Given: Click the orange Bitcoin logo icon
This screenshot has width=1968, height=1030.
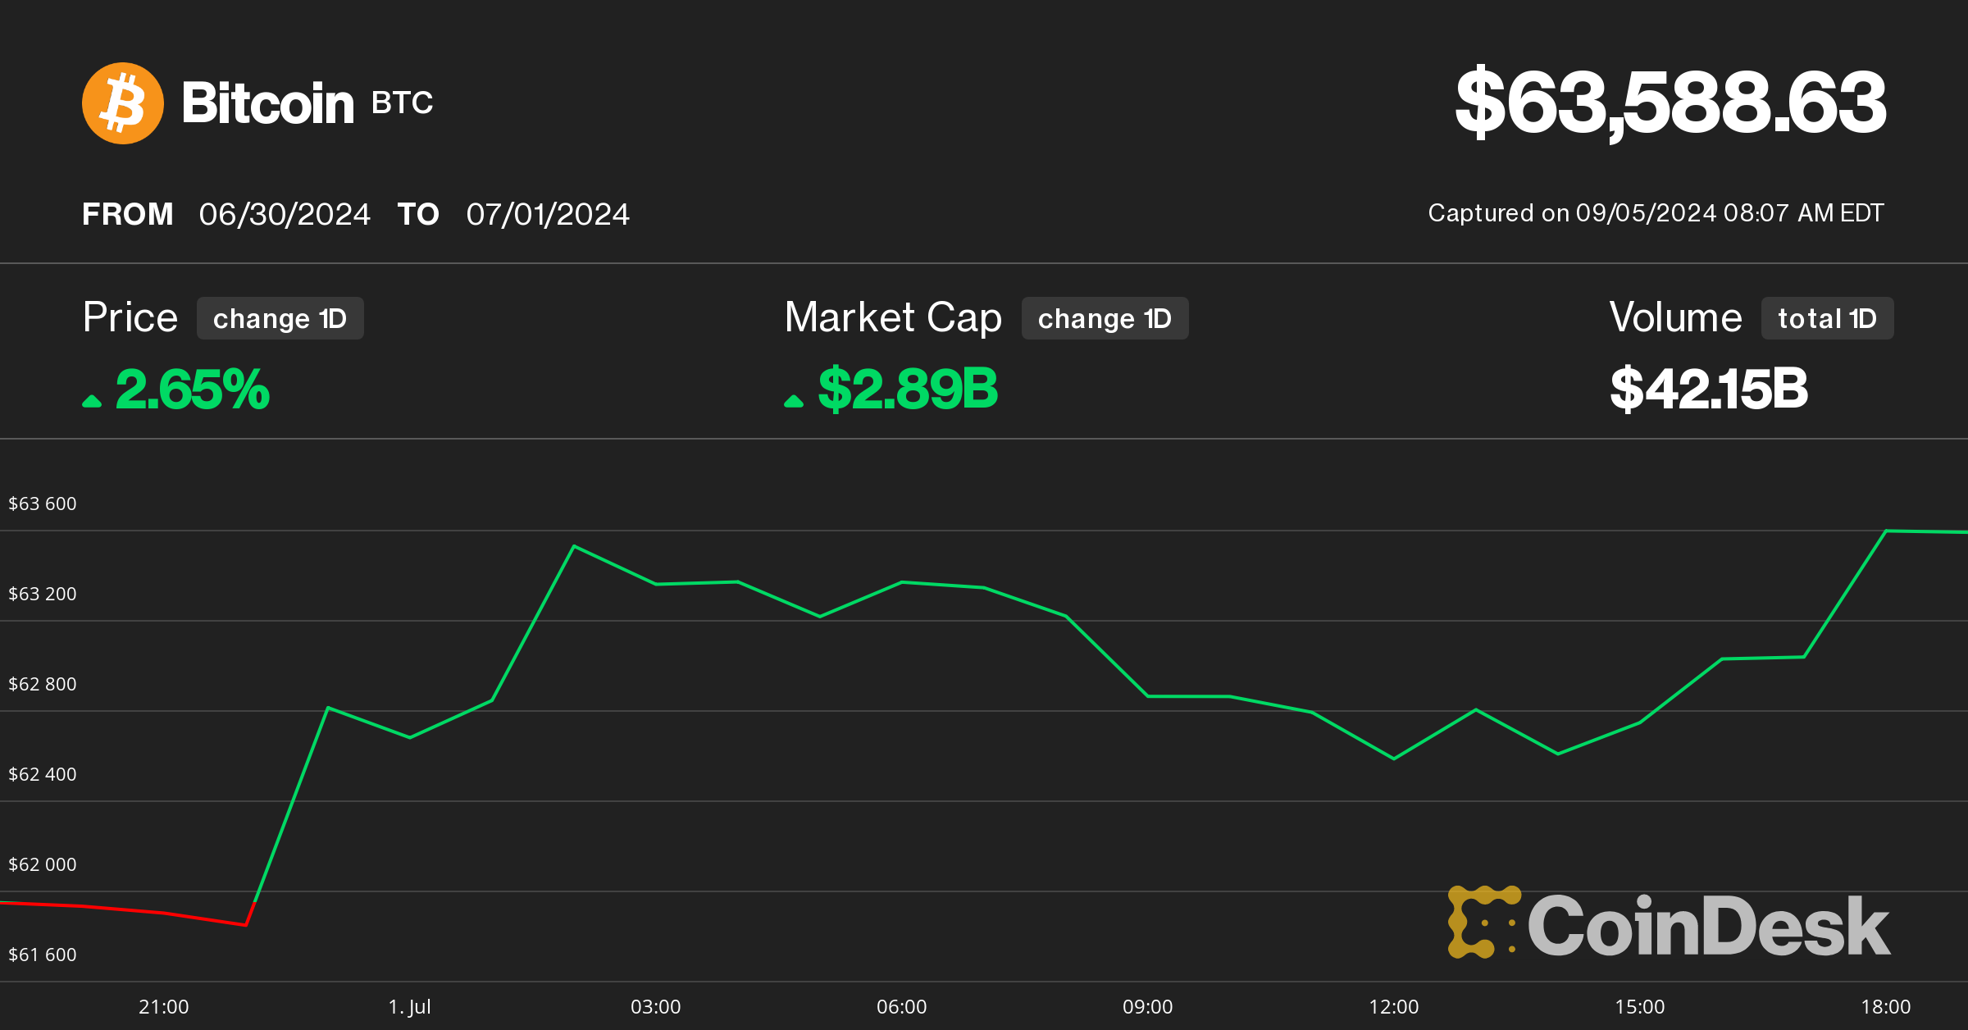Looking at the screenshot, I should 123,103.
